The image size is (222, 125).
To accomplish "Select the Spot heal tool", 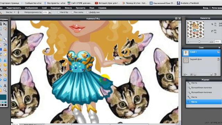I will 5,75.
